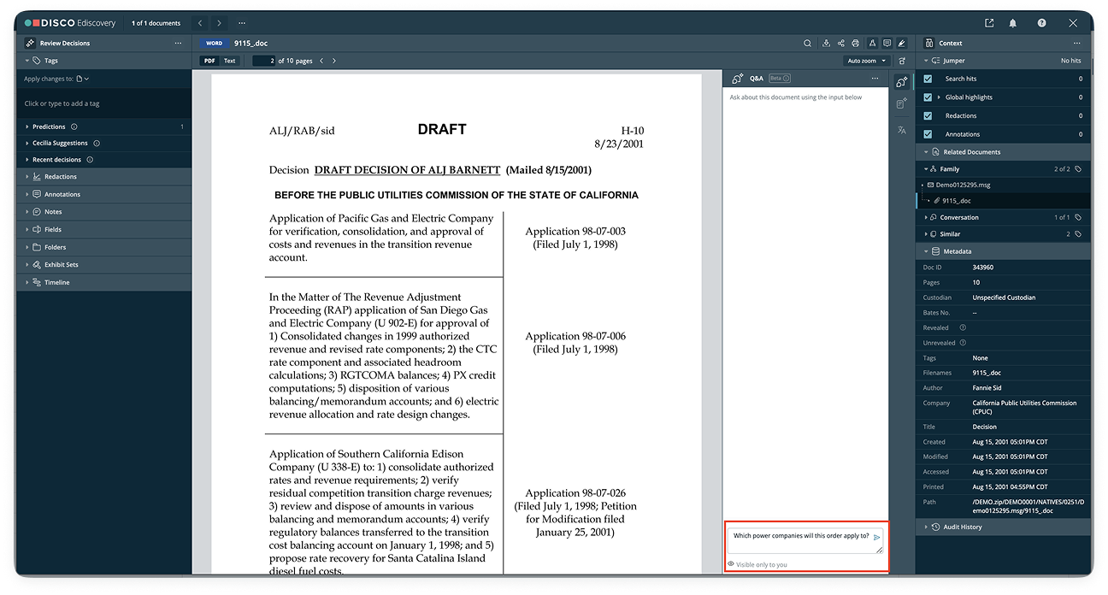Switch to the Text view tab
This screenshot has height=595, width=1108.
pos(228,61)
